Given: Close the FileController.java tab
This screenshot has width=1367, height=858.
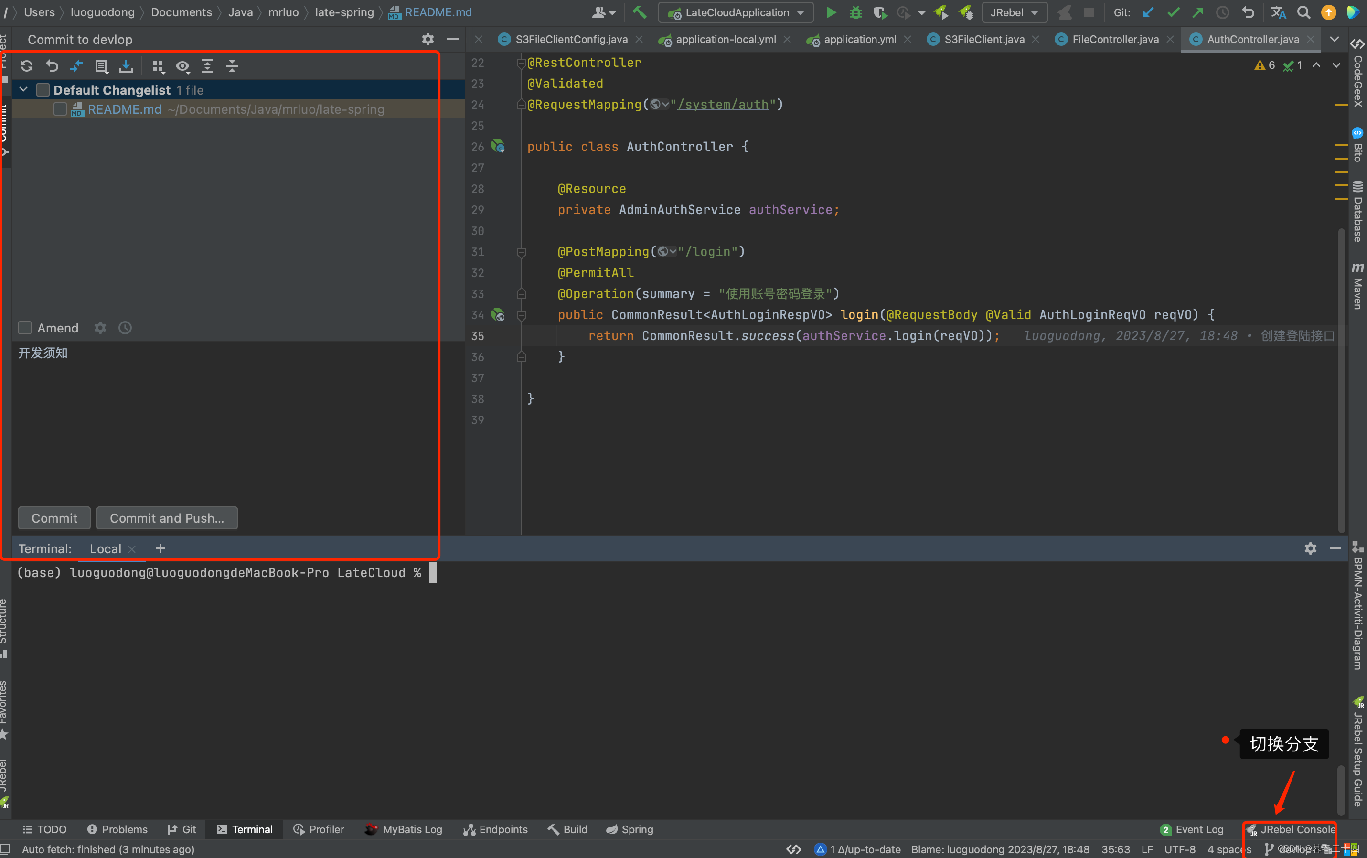Looking at the screenshot, I should 1170,39.
